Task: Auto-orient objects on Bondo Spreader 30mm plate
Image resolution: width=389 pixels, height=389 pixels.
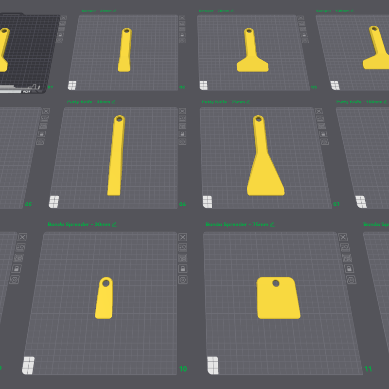Action: click(x=183, y=248)
